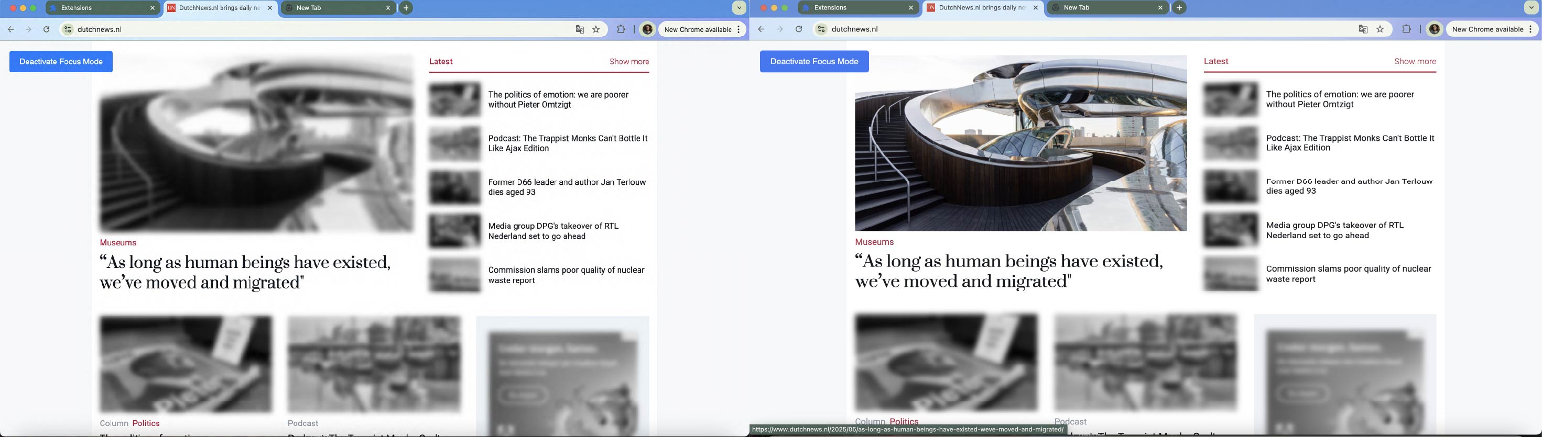The width and height of the screenshot is (1542, 437).
Task: Open the Extensions puzzle icon in the right window
Action: (x=1406, y=29)
